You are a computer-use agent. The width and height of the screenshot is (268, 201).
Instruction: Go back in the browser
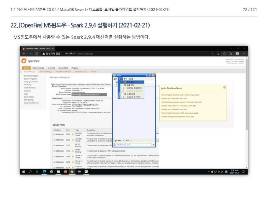(24, 54)
